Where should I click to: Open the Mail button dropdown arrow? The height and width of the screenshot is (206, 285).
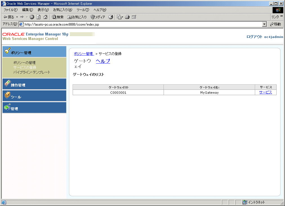[122, 17]
